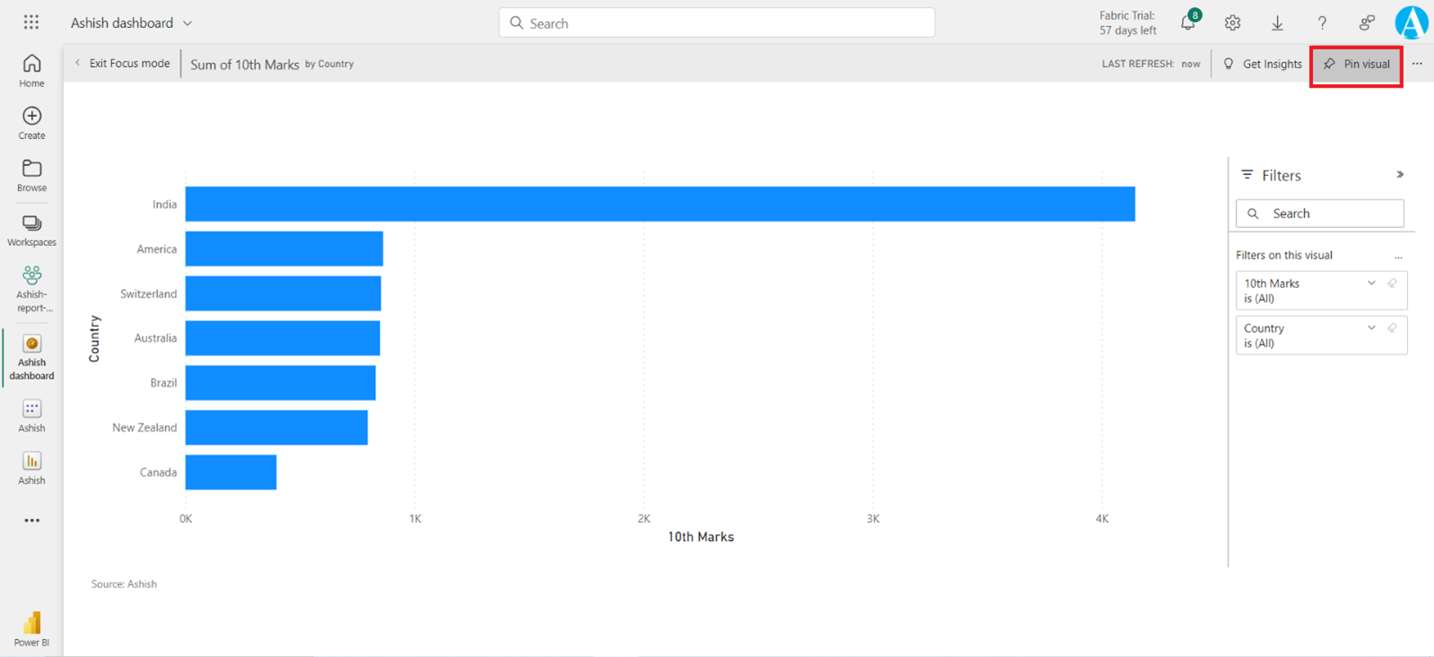Open the Ashish dashboard title dropdown
Viewport: 1434px width, 657px height.
coord(188,23)
